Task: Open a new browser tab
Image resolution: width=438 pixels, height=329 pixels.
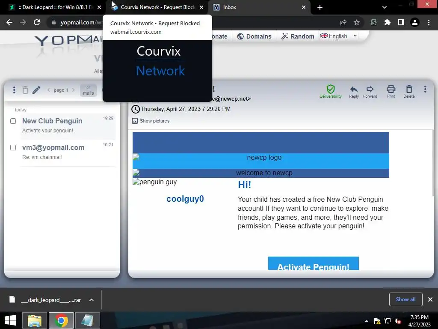Action: click(x=320, y=7)
